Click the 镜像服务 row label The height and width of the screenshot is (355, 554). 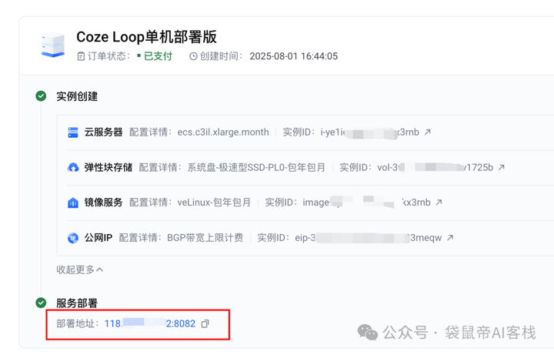[103, 203]
